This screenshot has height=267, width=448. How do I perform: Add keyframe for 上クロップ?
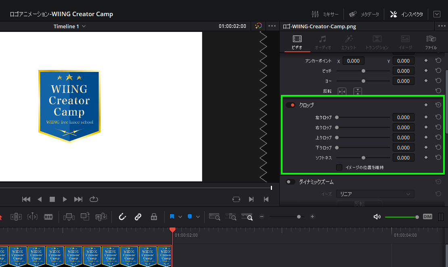coord(426,138)
